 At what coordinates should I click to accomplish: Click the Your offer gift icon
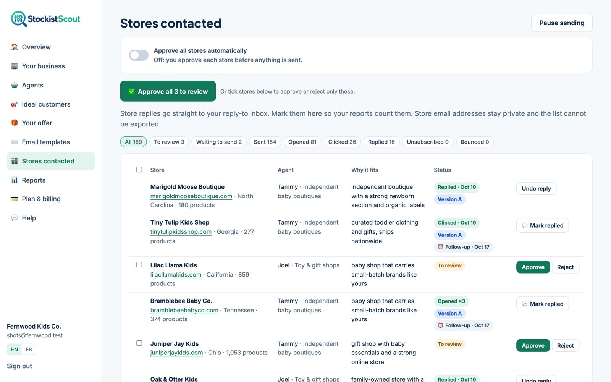click(15, 123)
